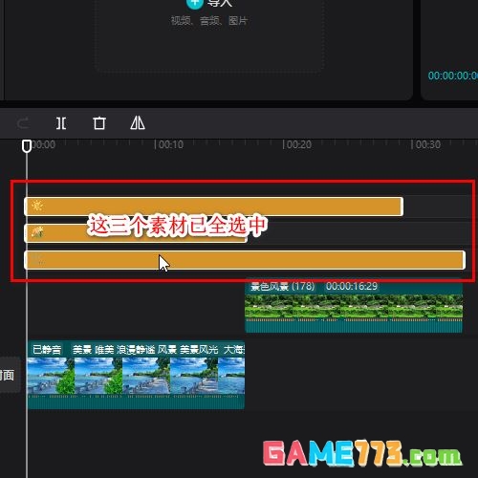Click the greyed-out Redo arrow icon
Screen dimensions: 478x478
click(x=23, y=123)
